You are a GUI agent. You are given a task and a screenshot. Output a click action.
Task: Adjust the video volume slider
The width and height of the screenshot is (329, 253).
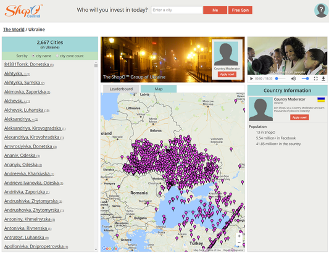tap(305, 78)
